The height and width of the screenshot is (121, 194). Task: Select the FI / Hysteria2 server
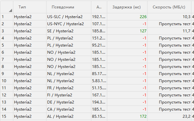click(x=59, y=95)
